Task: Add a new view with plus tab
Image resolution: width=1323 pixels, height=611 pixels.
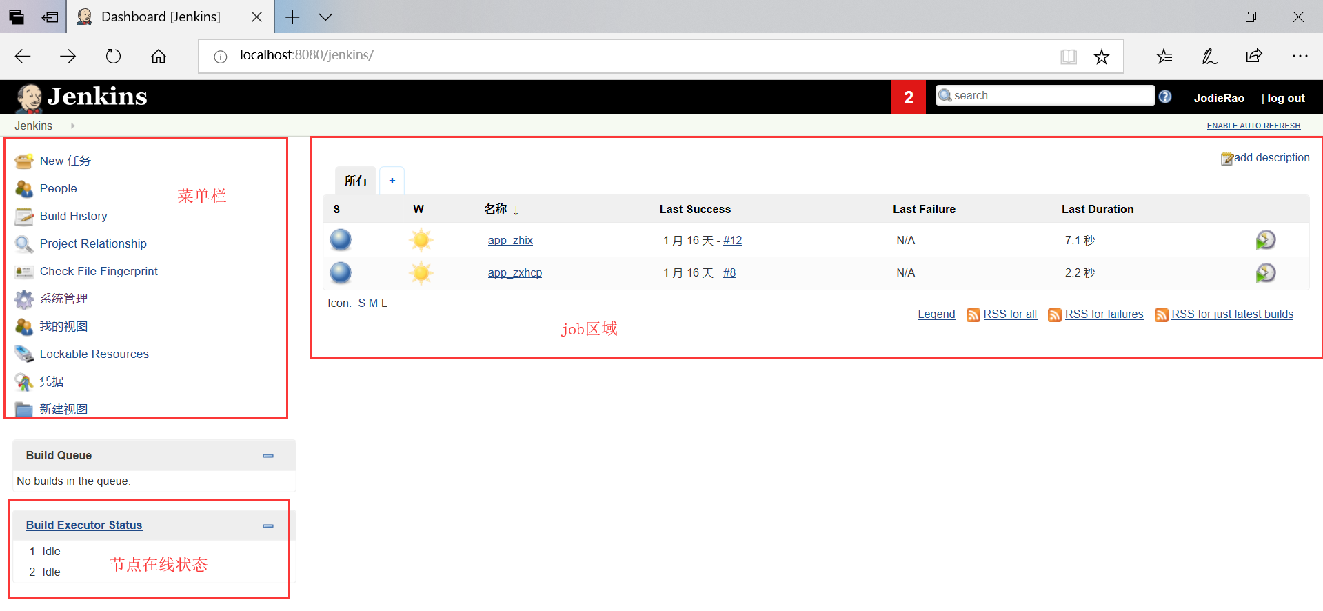Action: 392,181
